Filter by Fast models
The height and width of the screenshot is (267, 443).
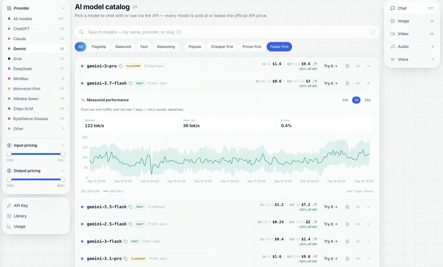144,47
